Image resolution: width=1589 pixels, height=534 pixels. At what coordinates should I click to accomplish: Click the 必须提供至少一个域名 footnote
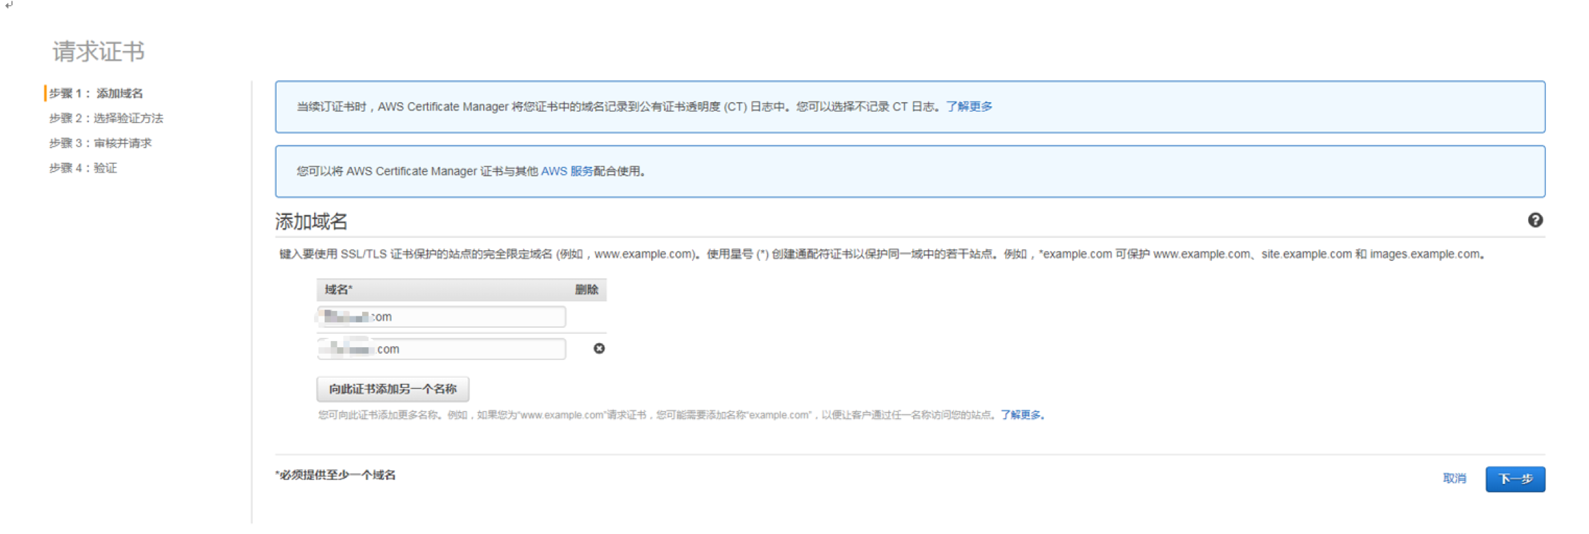point(336,475)
